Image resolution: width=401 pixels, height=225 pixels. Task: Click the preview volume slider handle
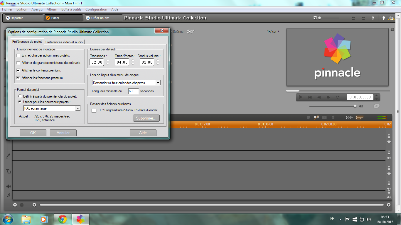click(x=355, y=106)
